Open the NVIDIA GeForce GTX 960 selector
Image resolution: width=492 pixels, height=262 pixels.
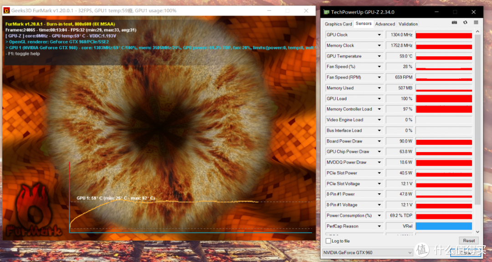[x=367, y=252]
